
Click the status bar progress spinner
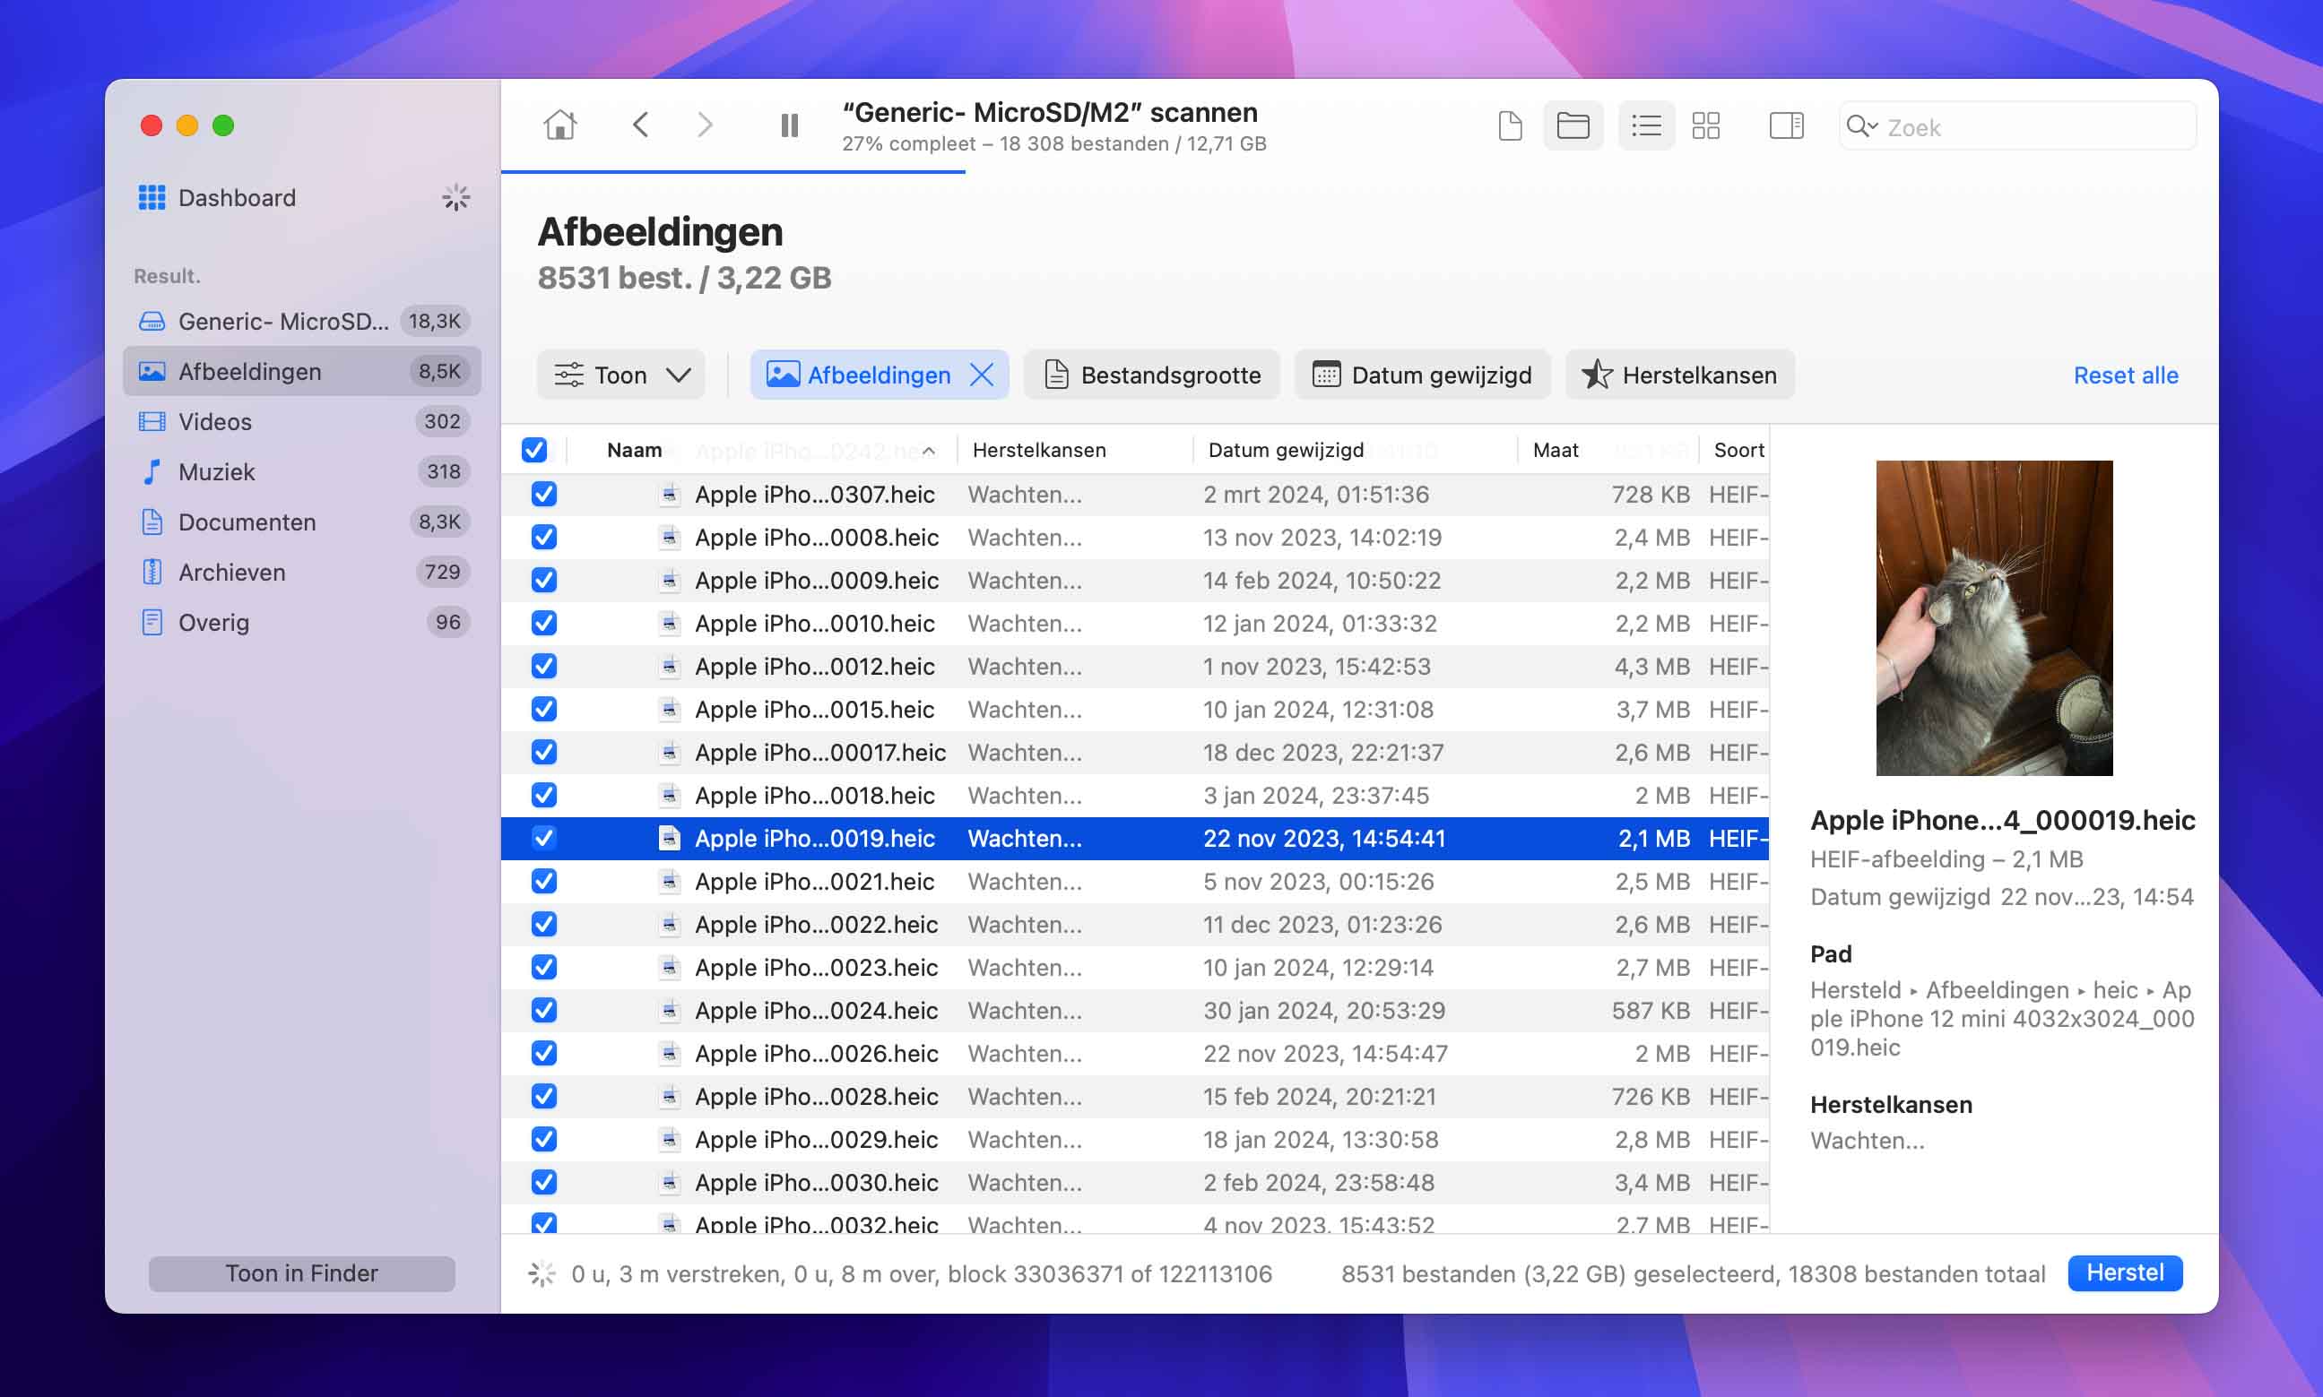click(542, 1273)
